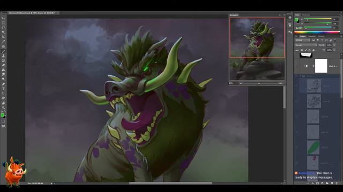Switch to the Channels tab
The height and width of the screenshot is (192, 343).
[x=312, y=36]
